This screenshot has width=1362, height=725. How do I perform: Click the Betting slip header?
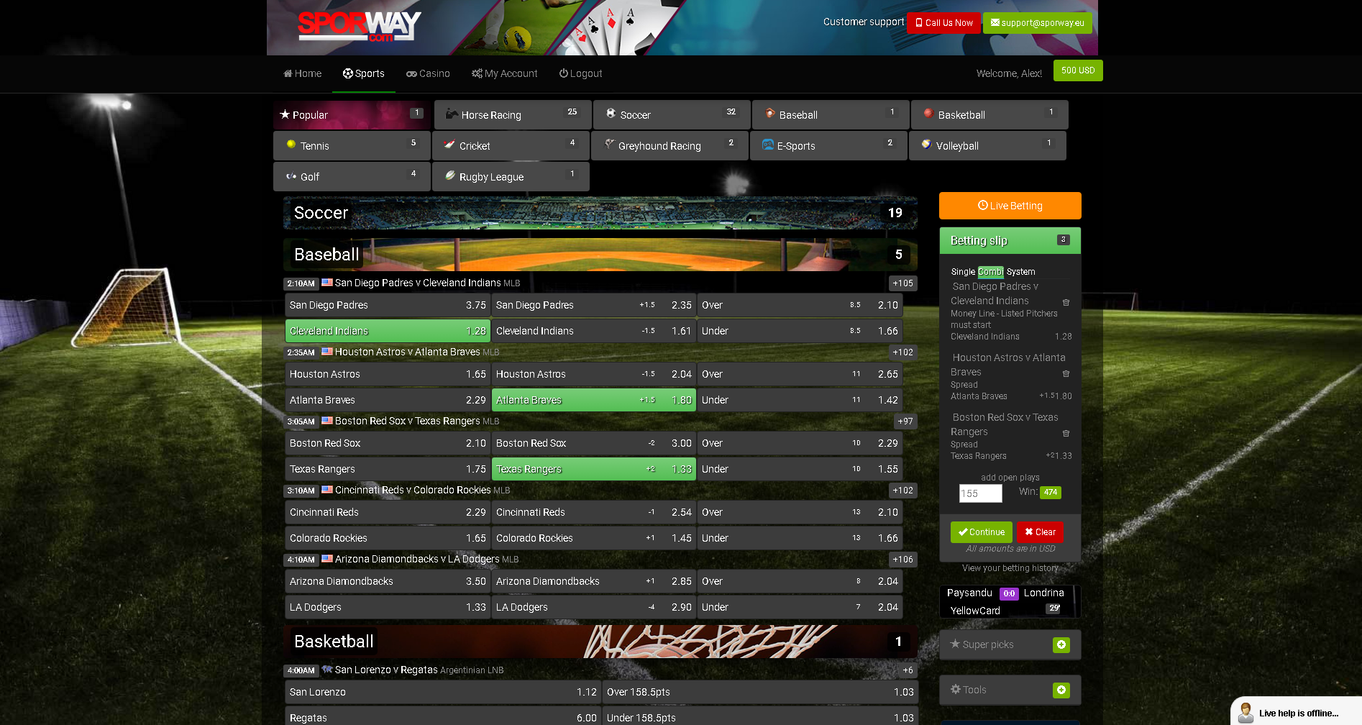[1010, 241]
